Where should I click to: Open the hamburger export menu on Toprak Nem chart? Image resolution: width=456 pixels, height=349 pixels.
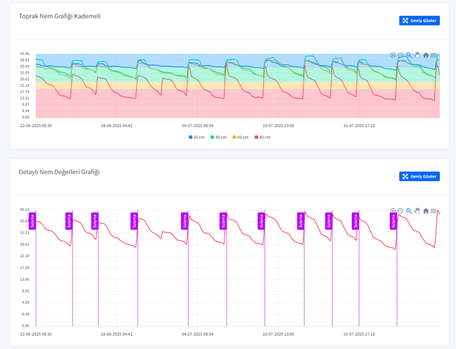[433, 55]
